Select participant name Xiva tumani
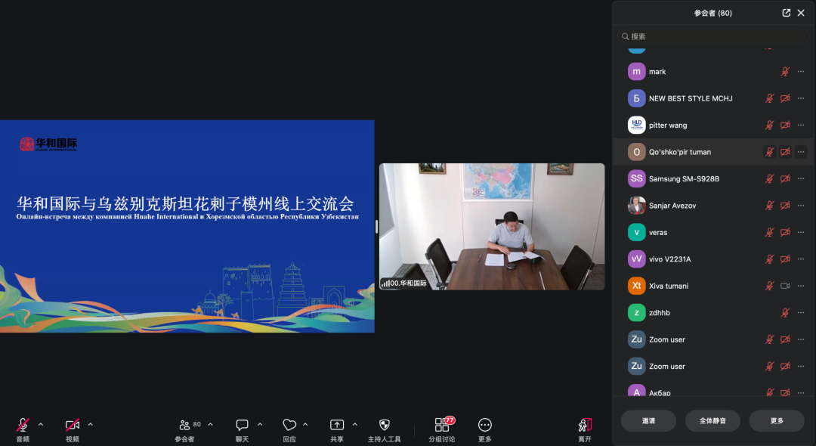Viewport: 816px width, 446px height. [x=669, y=286]
